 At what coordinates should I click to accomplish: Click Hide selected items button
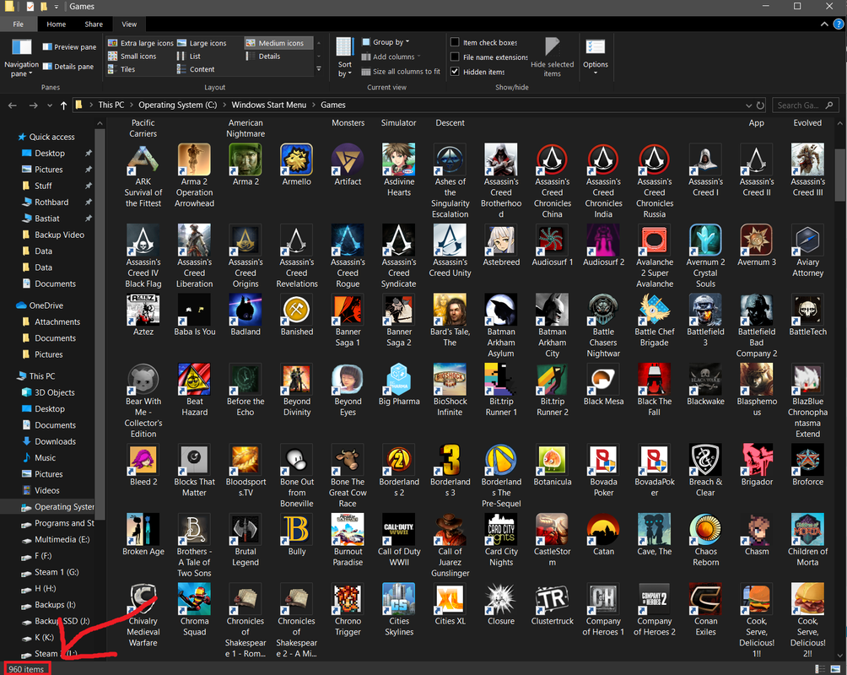pos(552,58)
